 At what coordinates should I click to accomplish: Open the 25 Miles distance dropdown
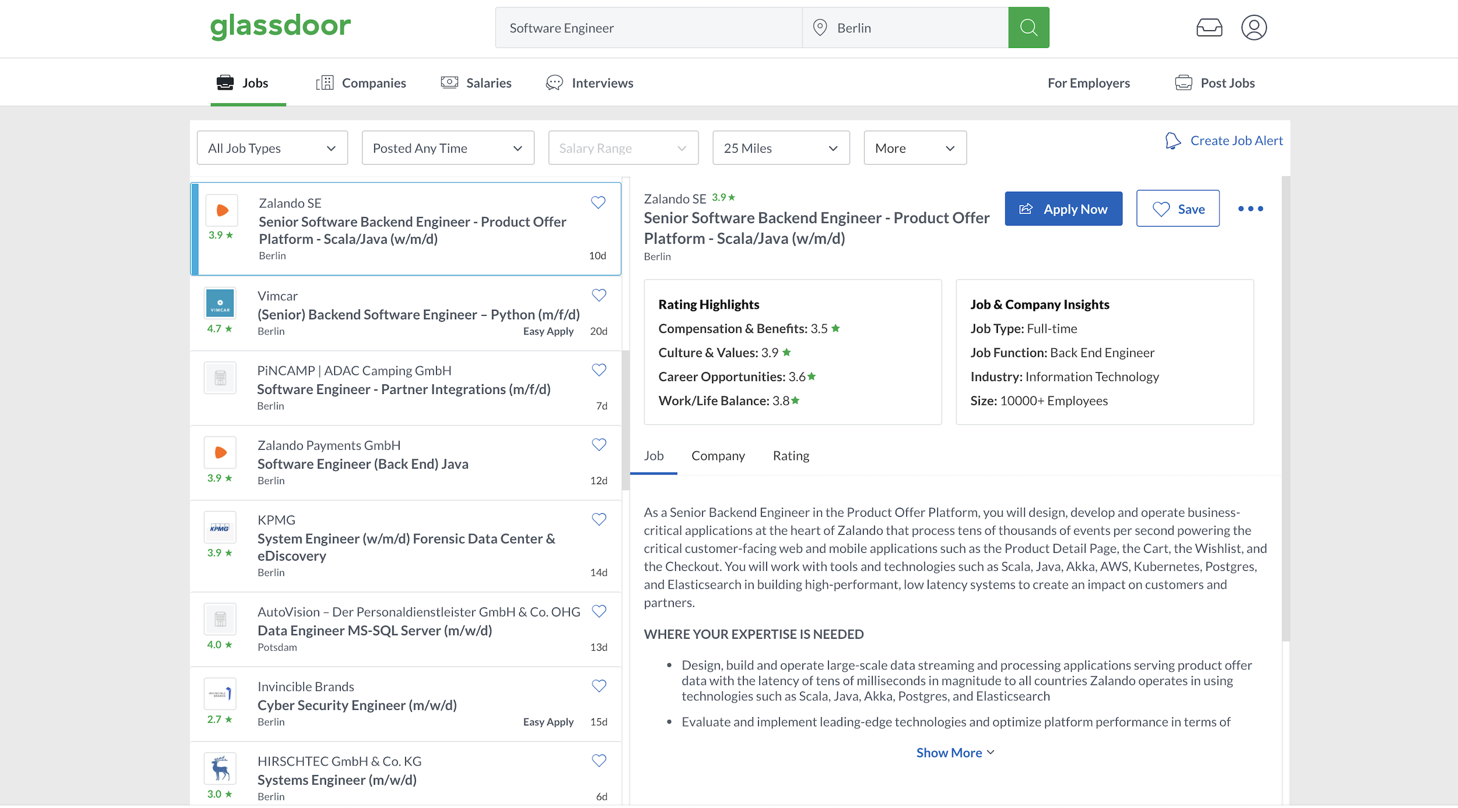[x=781, y=148]
